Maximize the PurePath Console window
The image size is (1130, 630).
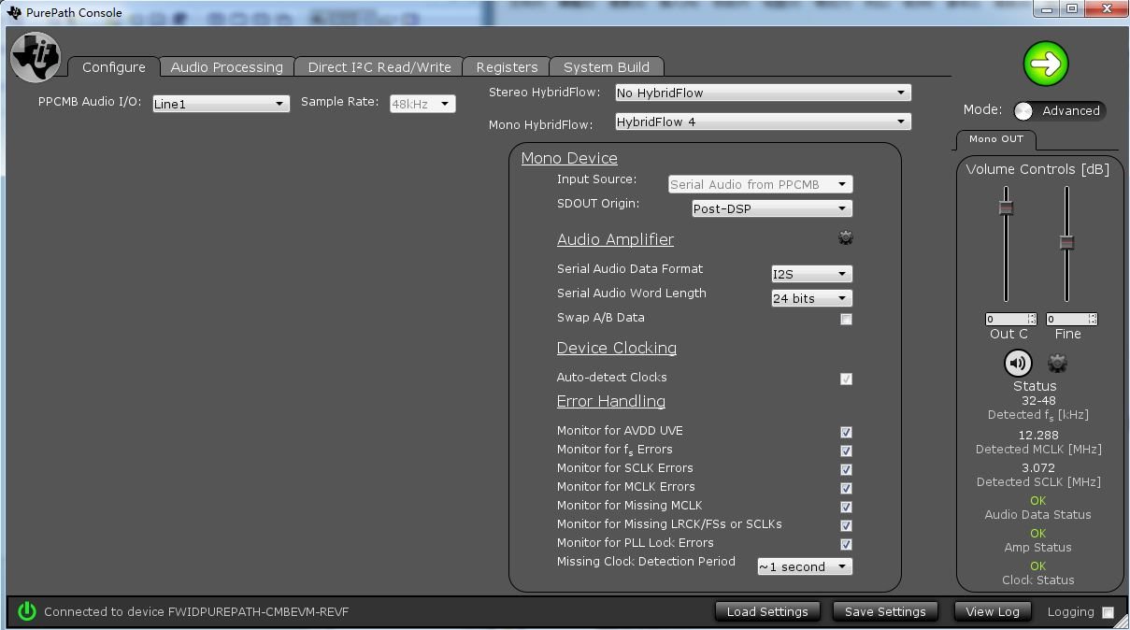1071,9
